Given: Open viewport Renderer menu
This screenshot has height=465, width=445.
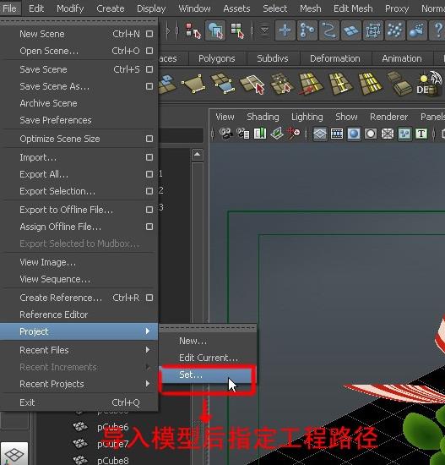Looking at the screenshot, I should click(388, 117).
